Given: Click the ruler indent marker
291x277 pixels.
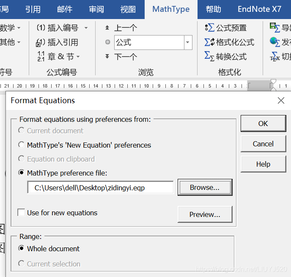Looking at the screenshot, I should (273, 85).
